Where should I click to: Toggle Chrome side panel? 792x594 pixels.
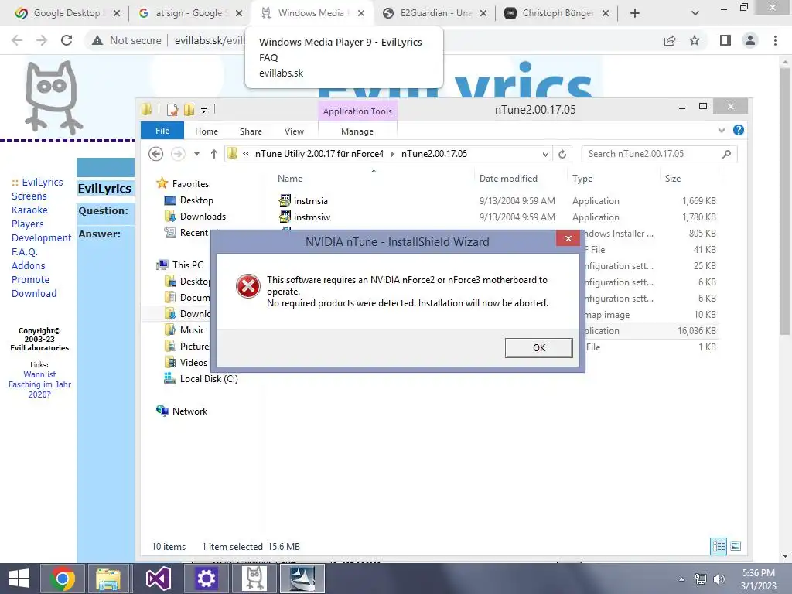725,40
